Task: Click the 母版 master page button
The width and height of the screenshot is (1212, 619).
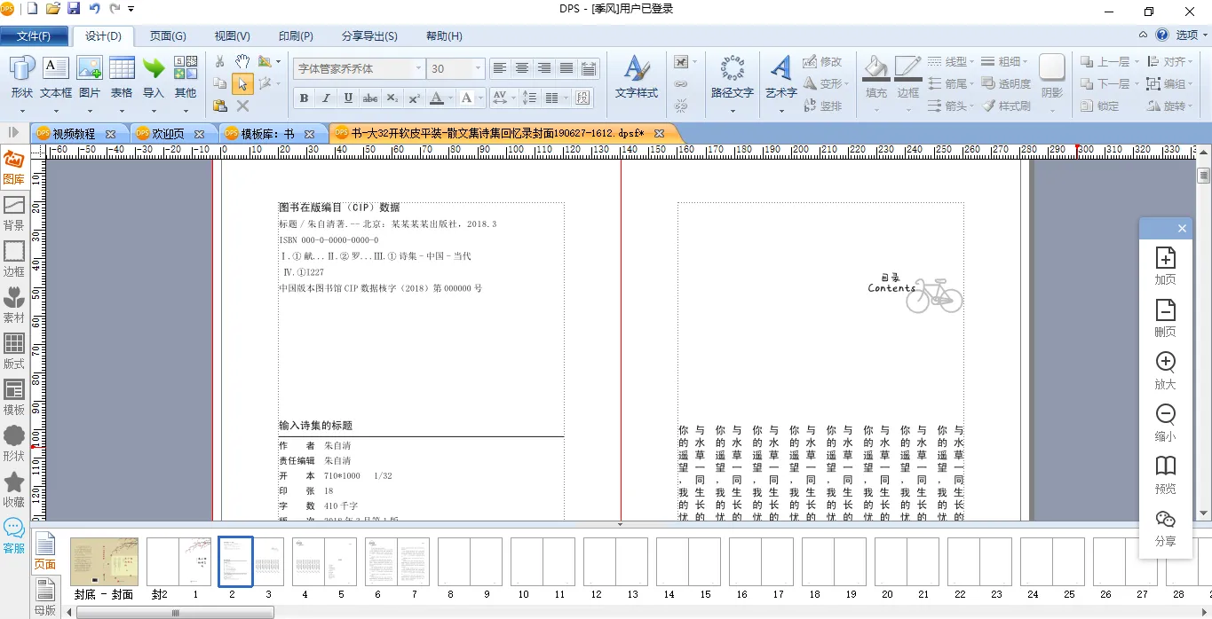Action: (44, 595)
